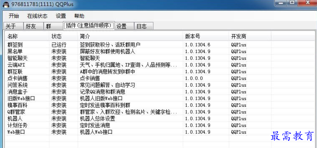Click the 版本号 column header

point(206,37)
